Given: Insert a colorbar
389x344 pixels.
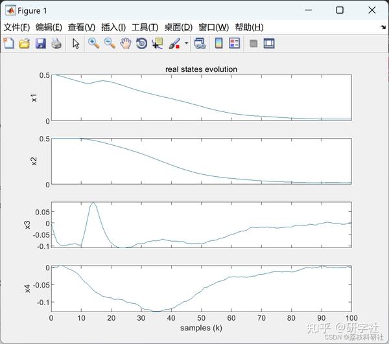Looking at the screenshot, I should [x=218, y=43].
